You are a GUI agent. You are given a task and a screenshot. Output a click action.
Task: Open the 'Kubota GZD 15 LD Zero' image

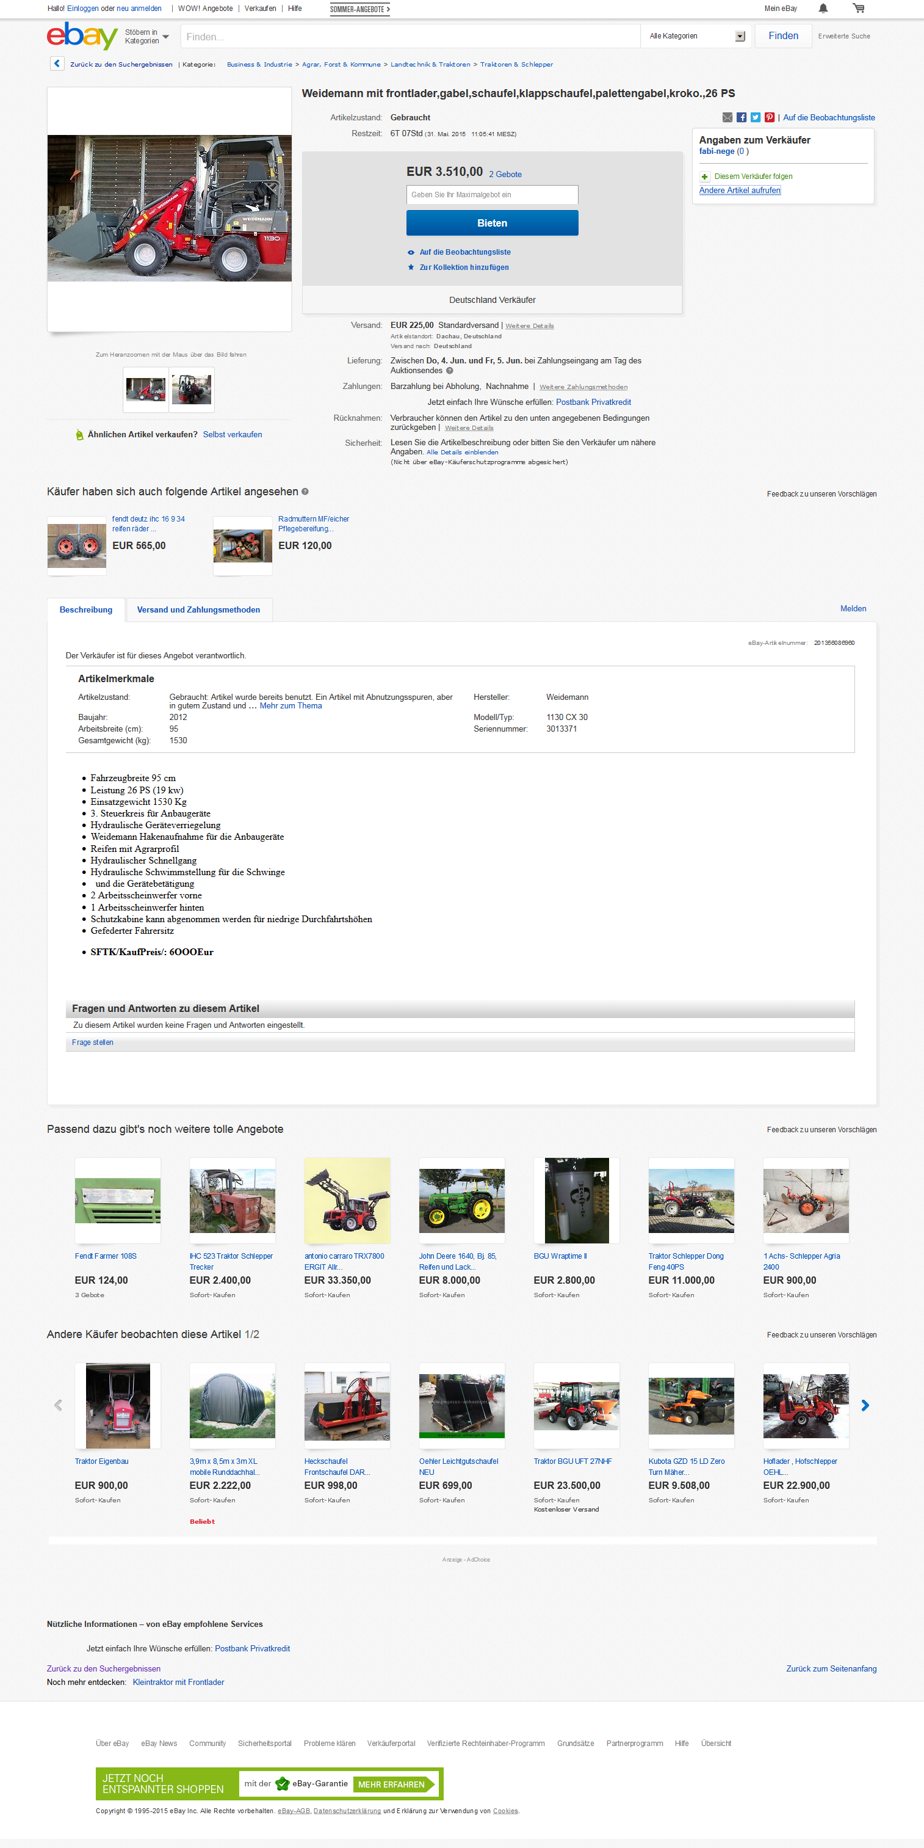[x=691, y=1405]
